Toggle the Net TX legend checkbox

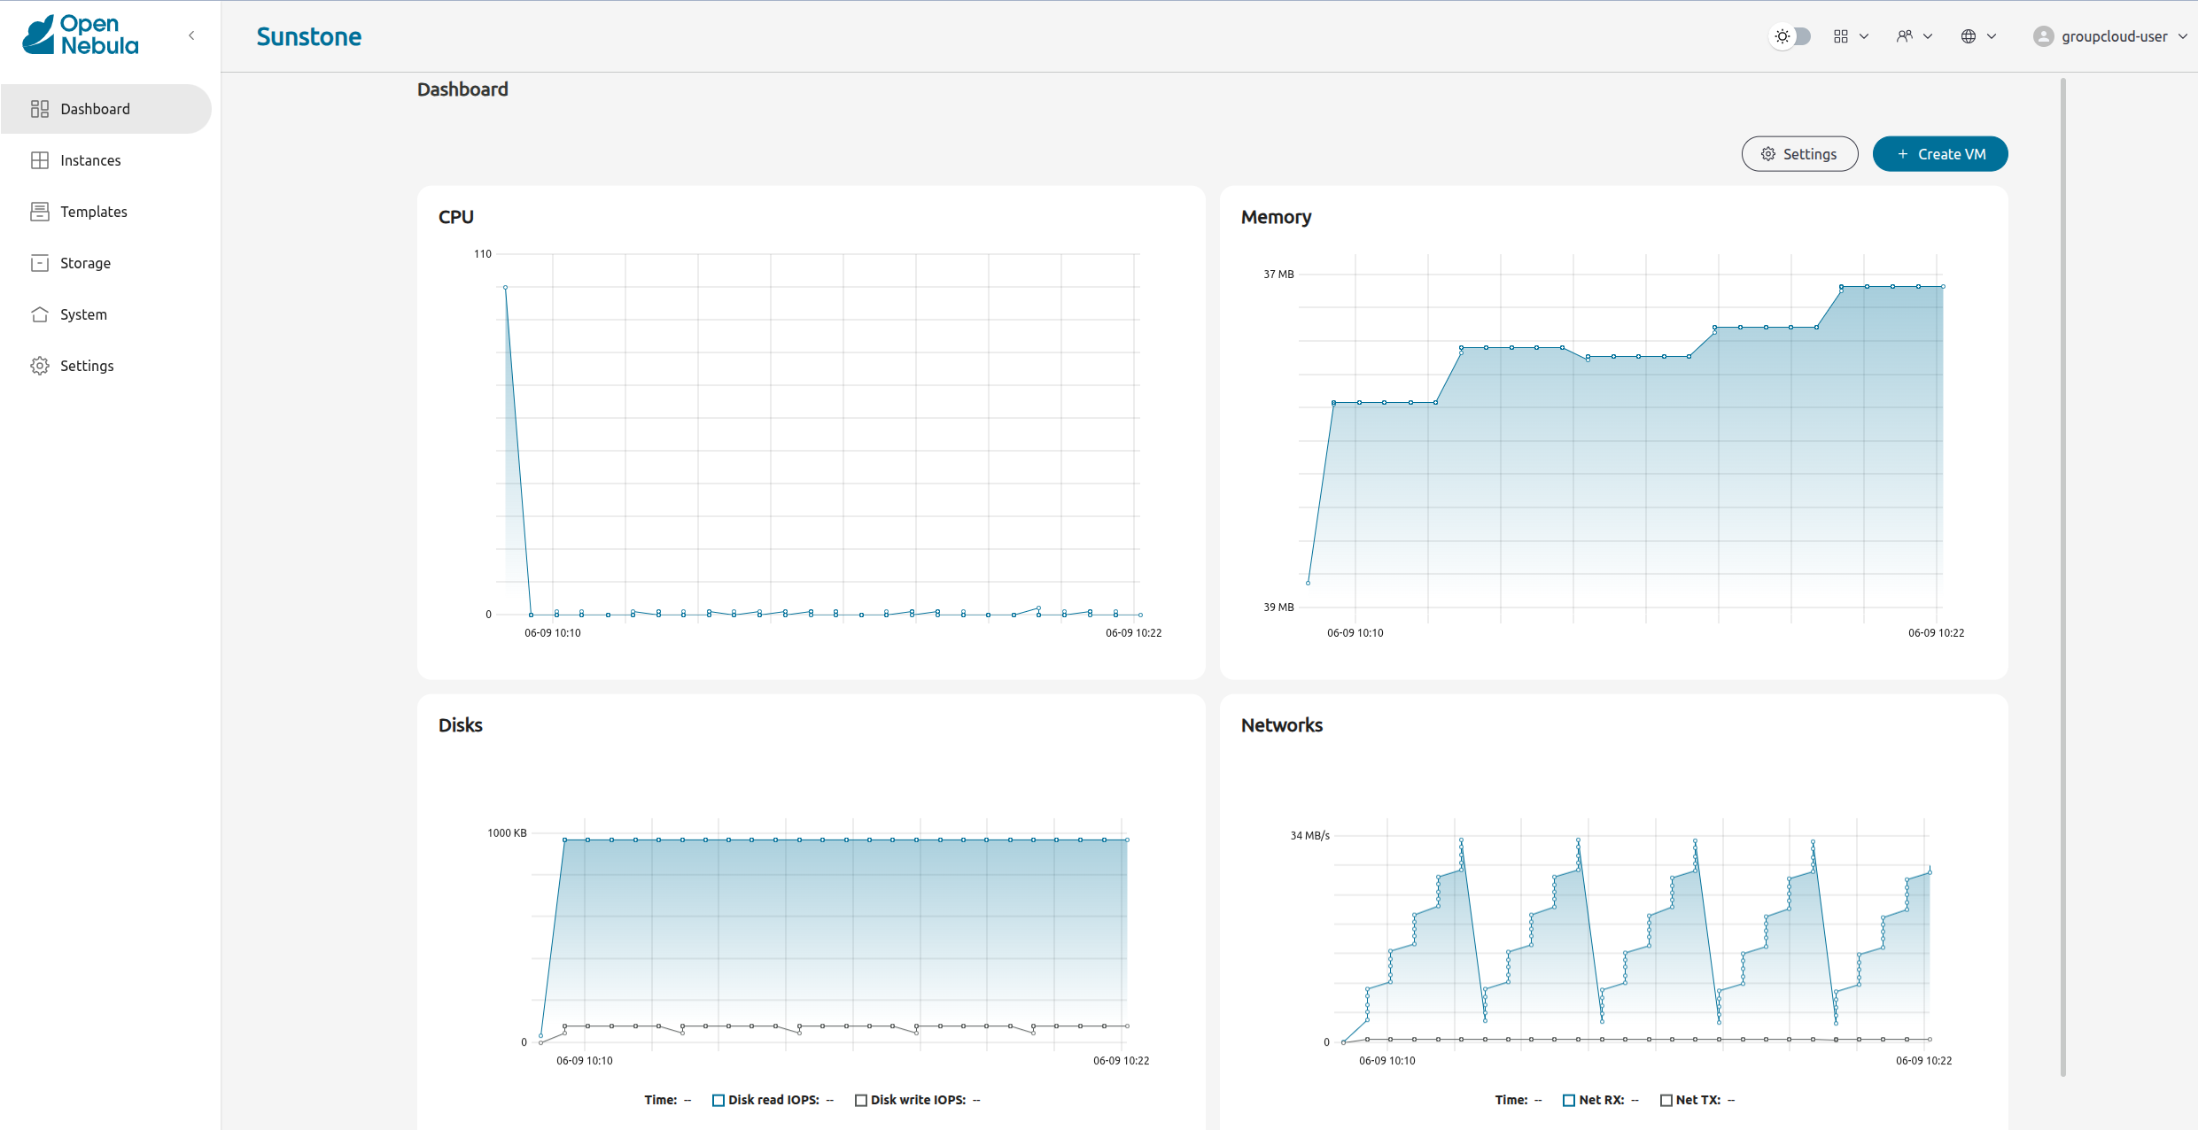pyautogui.click(x=1666, y=1100)
